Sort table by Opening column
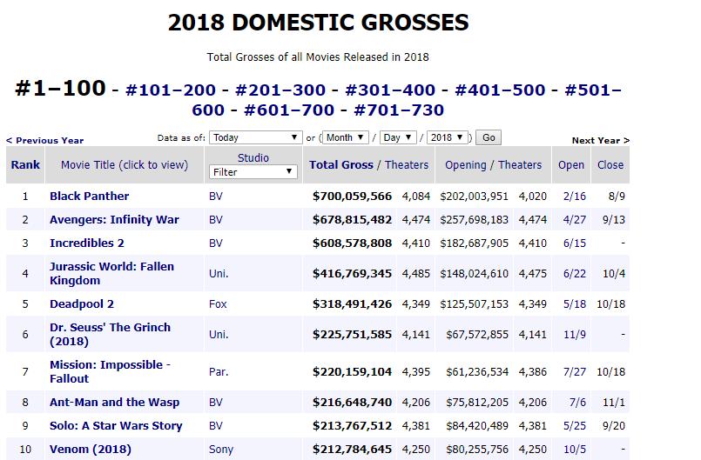Viewport: 701px width, 460px height. click(x=465, y=164)
